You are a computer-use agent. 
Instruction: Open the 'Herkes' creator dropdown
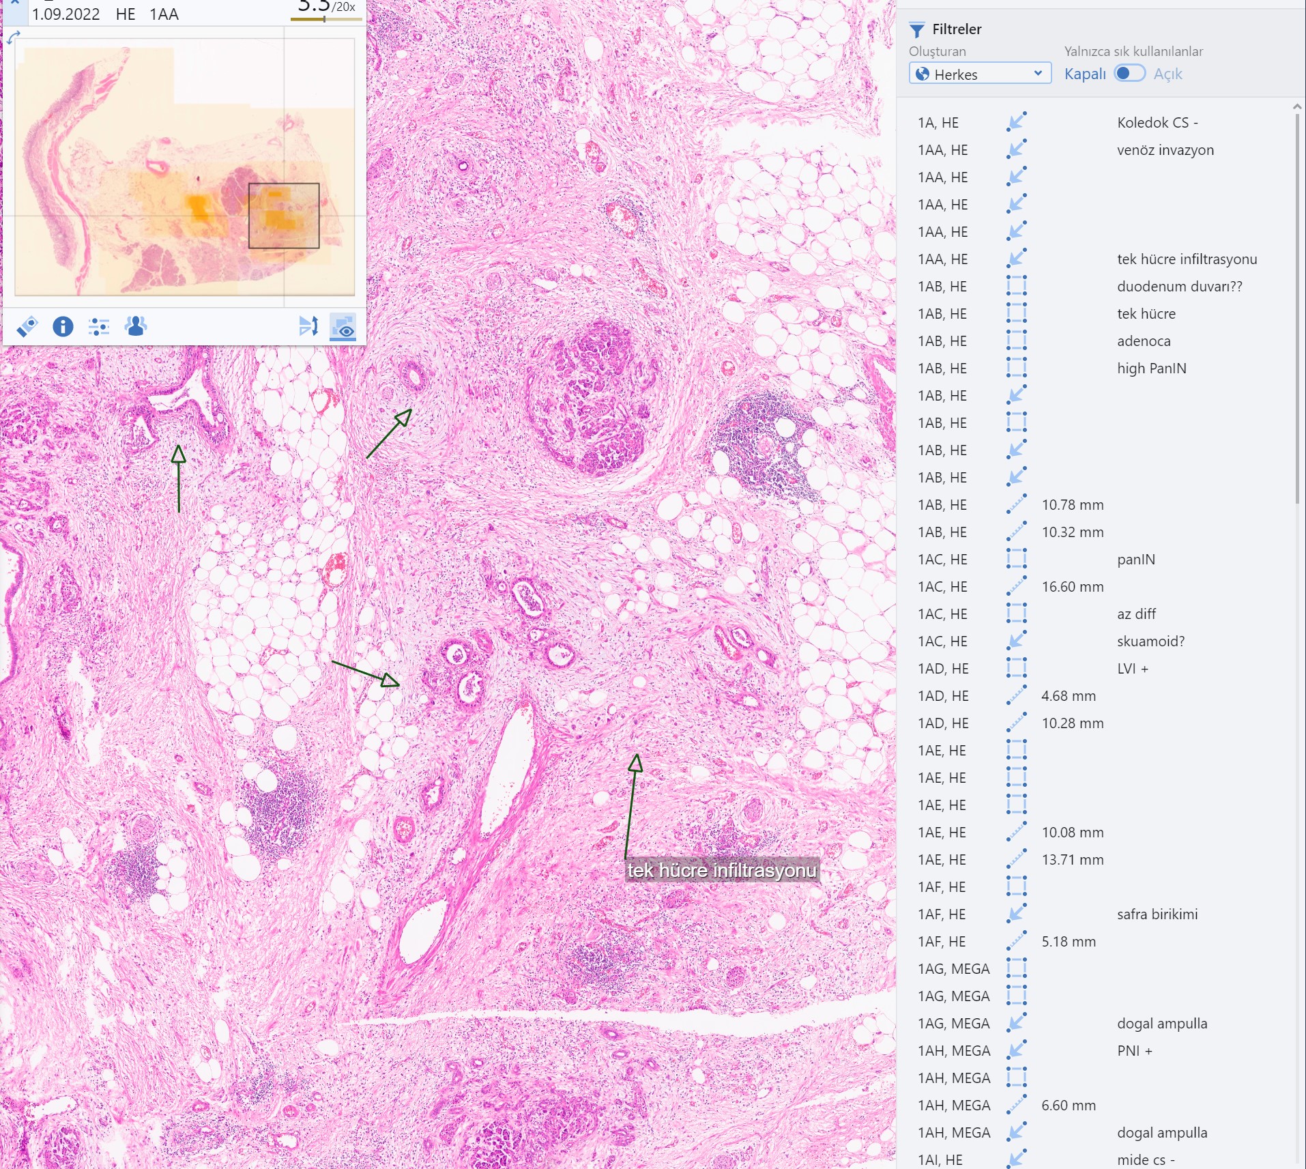click(x=979, y=74)
